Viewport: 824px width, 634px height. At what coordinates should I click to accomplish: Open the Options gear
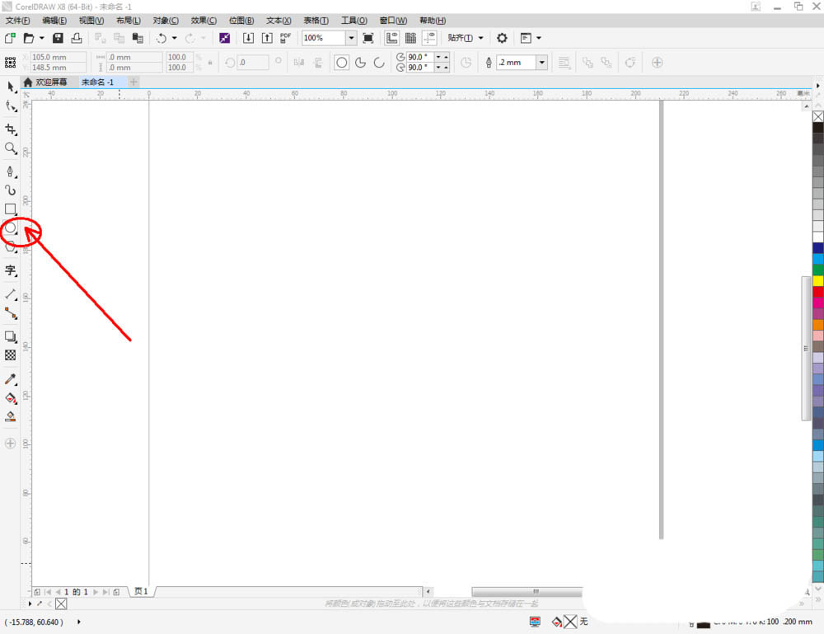(x=502, y=38)
